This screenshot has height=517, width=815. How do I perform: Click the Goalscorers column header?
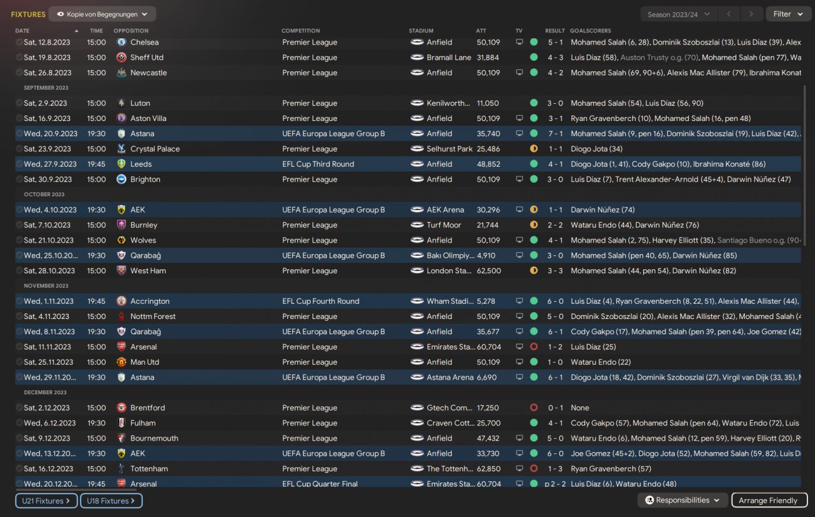pos(590,31)
